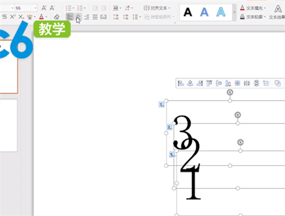
Task: Open the font color dropdown arrow
Action: click(x=46, y=17)
